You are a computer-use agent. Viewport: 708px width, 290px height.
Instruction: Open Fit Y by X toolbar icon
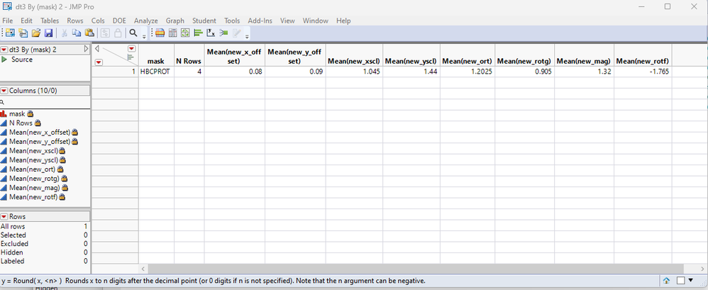pyautogui.click(x=211, y=33)
